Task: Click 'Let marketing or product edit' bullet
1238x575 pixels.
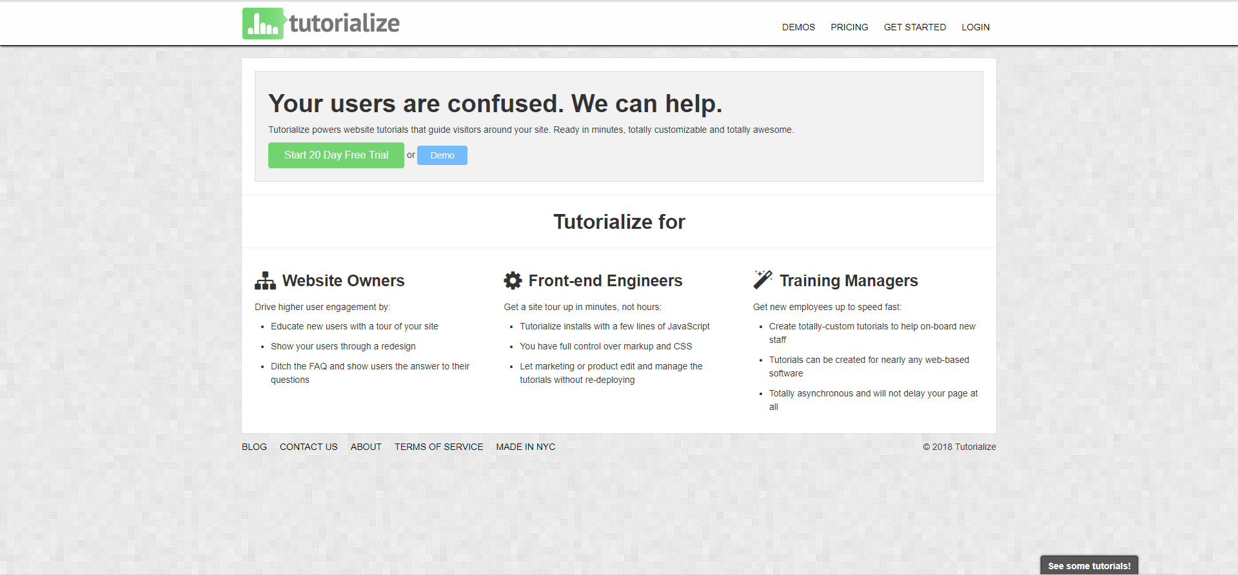Action: point(611,373)
